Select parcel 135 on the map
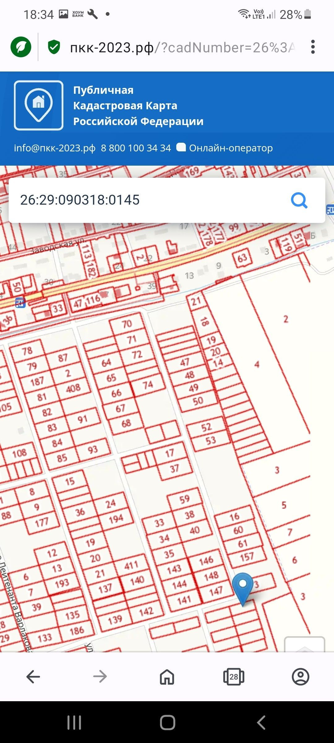Image resolution: width=334 pixels, height=743 pixels. point(72,615)
